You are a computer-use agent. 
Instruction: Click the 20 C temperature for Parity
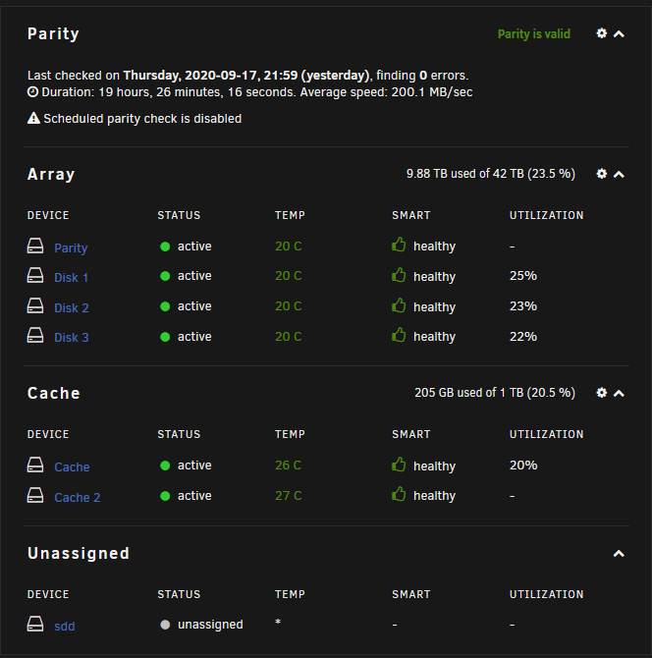pos(289,247)
